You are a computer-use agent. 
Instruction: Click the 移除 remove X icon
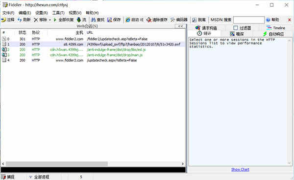[x=36, y=20]
